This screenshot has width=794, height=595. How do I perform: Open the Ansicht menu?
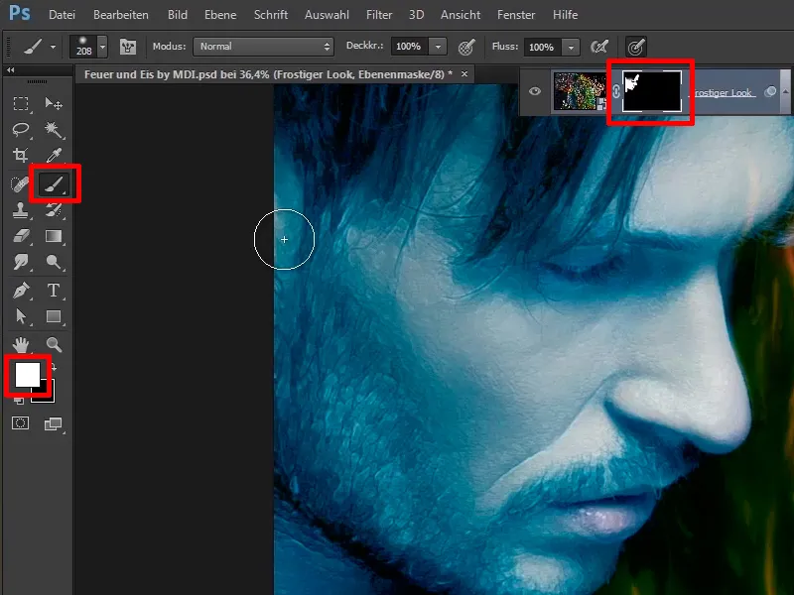[x=461, y=15]
